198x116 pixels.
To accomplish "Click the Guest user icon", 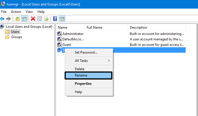I will click(x=60, y=45).
